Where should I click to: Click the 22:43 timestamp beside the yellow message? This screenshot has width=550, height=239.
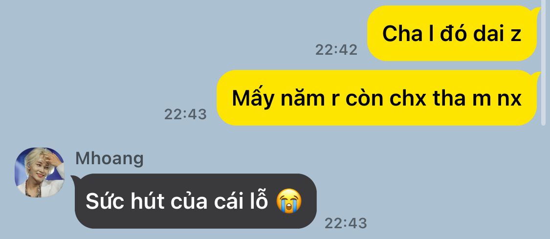(x=186, y=114)
